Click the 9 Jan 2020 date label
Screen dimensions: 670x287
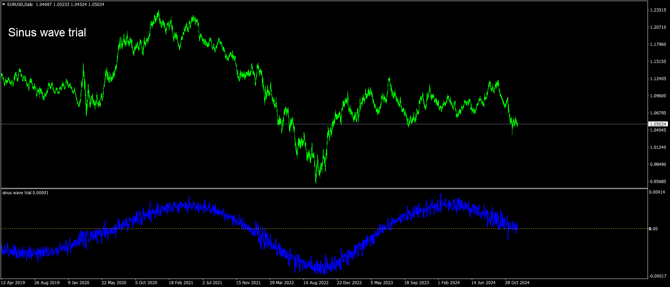point(79,283)
